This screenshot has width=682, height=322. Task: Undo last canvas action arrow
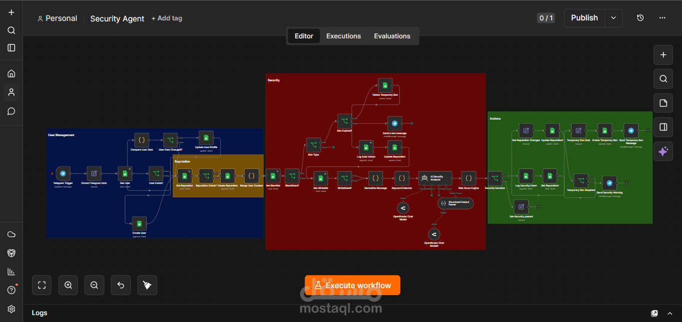pos(121,285)
